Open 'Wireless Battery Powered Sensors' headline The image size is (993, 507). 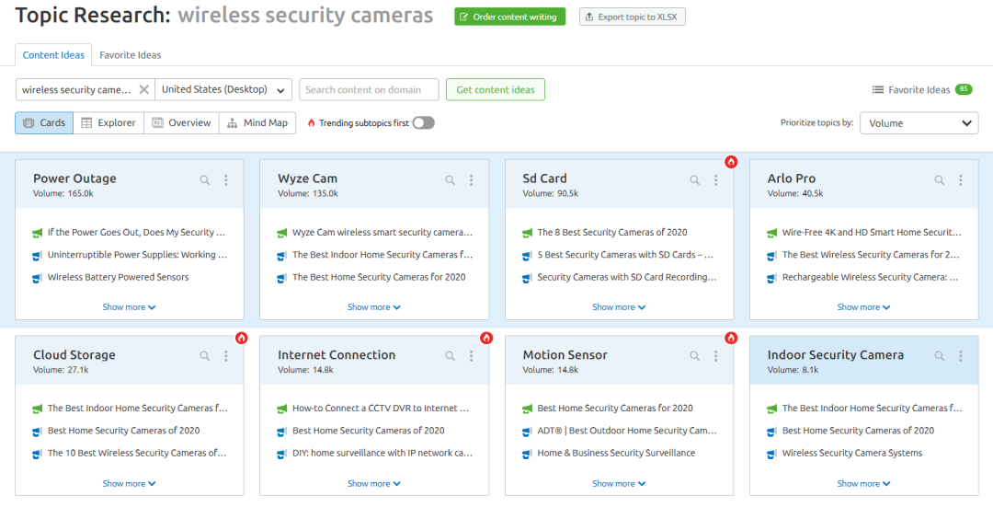119,278
